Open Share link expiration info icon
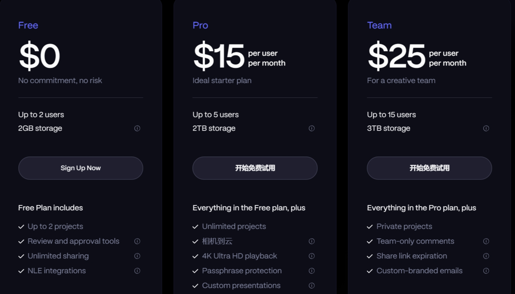 tap(486, 256)
